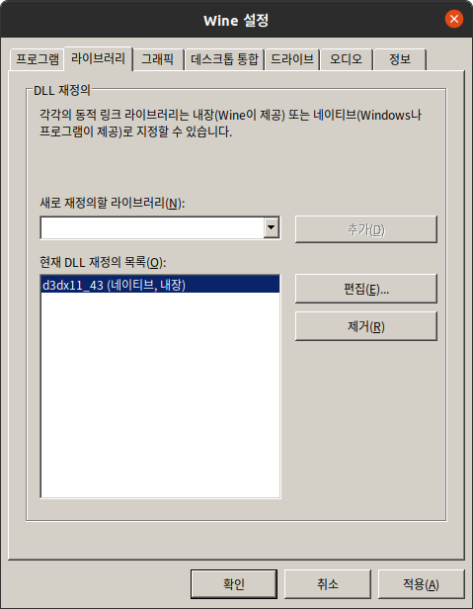Confirm with the 확인 button
The image size is (473, 609).
[234, 584]
